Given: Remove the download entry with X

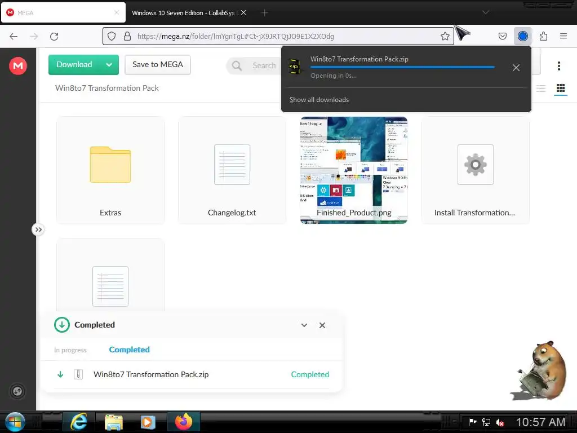Looking at the screenshot, I should (516, 68).
